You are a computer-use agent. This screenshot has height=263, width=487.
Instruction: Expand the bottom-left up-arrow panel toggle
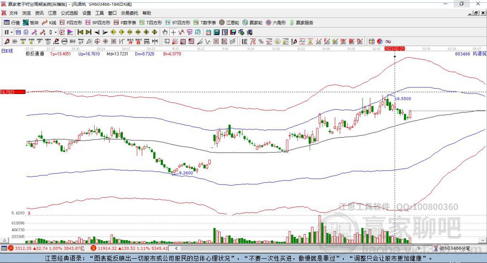click(4, 240)
